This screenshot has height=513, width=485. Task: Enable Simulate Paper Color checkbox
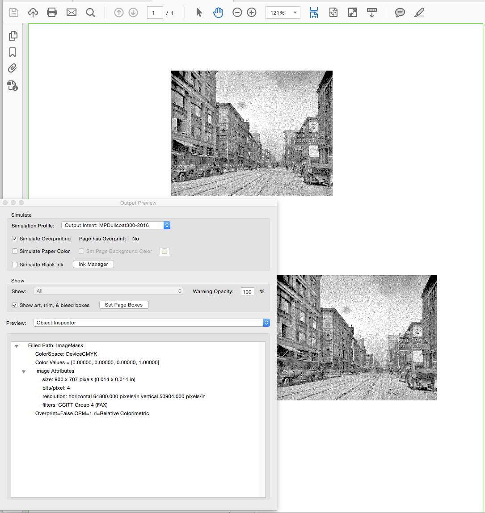coord(15,251)
